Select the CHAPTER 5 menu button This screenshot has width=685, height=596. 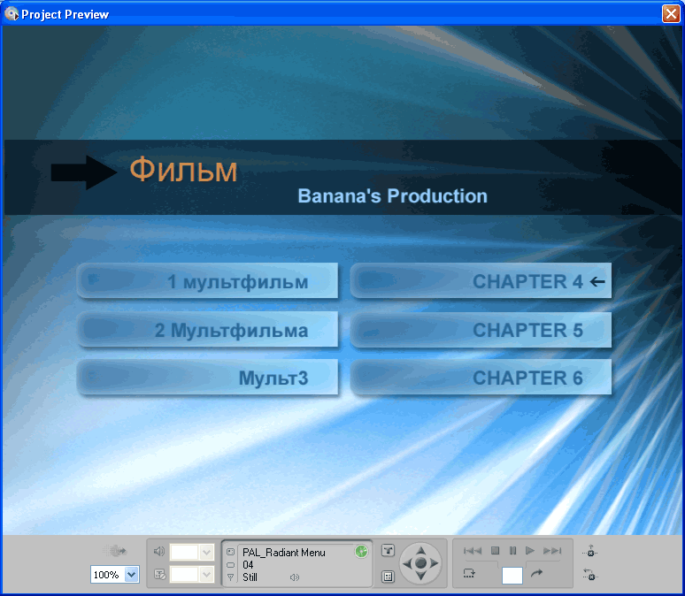[x=481, y=329]
